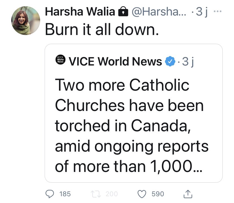The image size is (234, 203).
Task: Toggle the like heart icon
Action: point(142,194)
